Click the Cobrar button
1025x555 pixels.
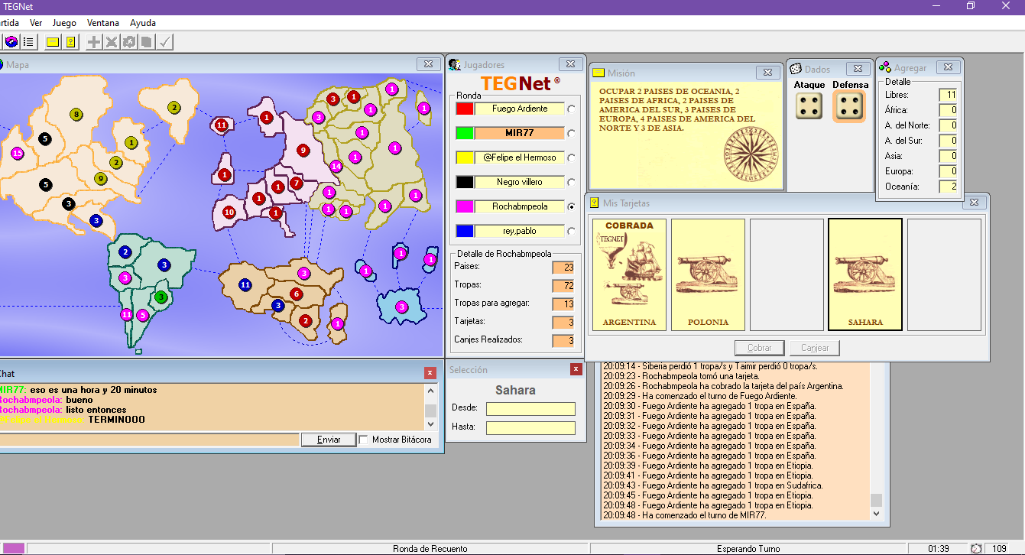tap(759, 348)
